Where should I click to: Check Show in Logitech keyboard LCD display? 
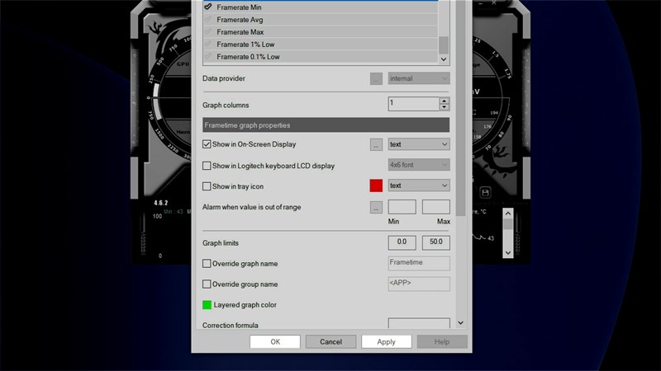coord(207,166)
